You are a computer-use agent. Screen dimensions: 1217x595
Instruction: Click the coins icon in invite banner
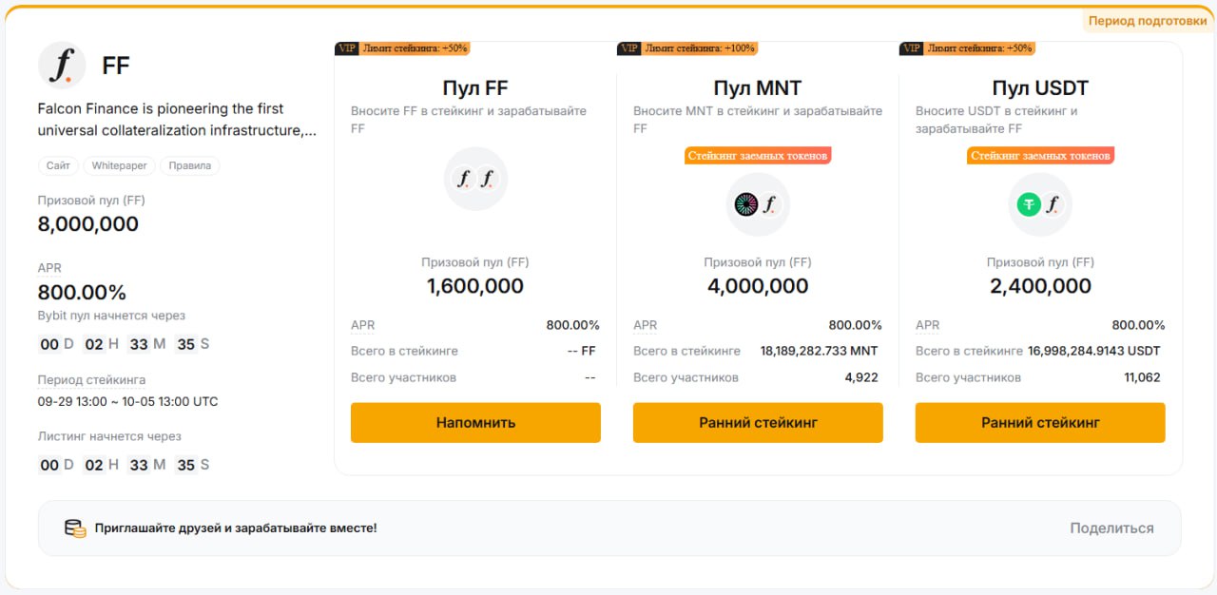point(75,528)
